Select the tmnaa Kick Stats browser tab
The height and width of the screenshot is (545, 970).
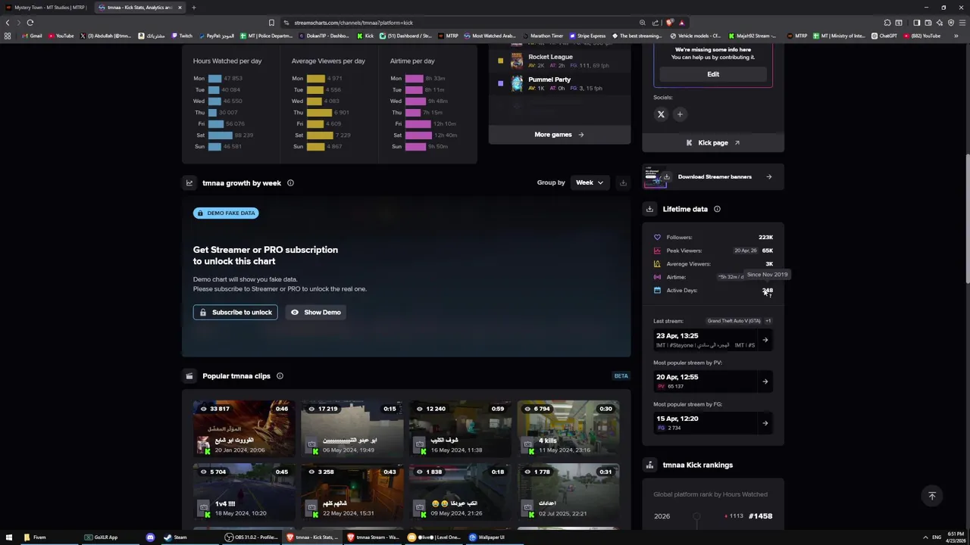point(139,8)
